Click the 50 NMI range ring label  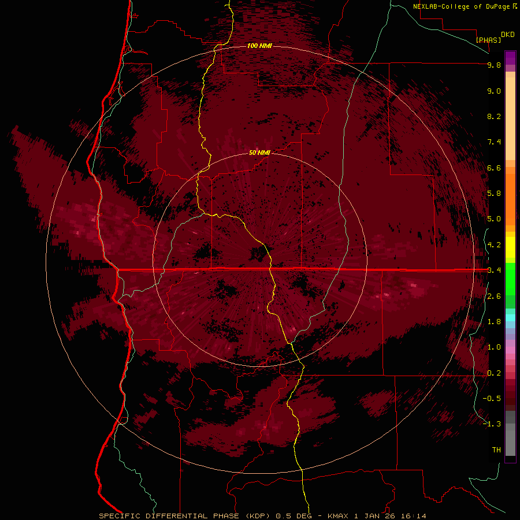[x=259, y=153]
